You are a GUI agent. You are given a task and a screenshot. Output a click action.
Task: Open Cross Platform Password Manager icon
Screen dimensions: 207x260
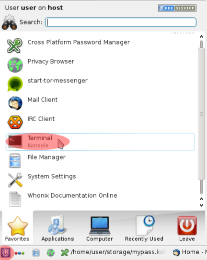click(x=14, y=45)
